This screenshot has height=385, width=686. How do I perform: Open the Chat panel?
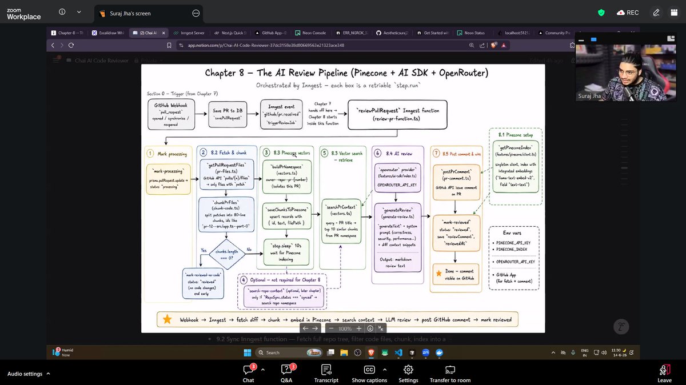(x=248, y=374)
